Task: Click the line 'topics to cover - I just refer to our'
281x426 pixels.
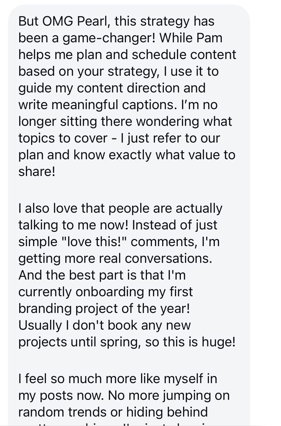Action: (x=119, y=138)
